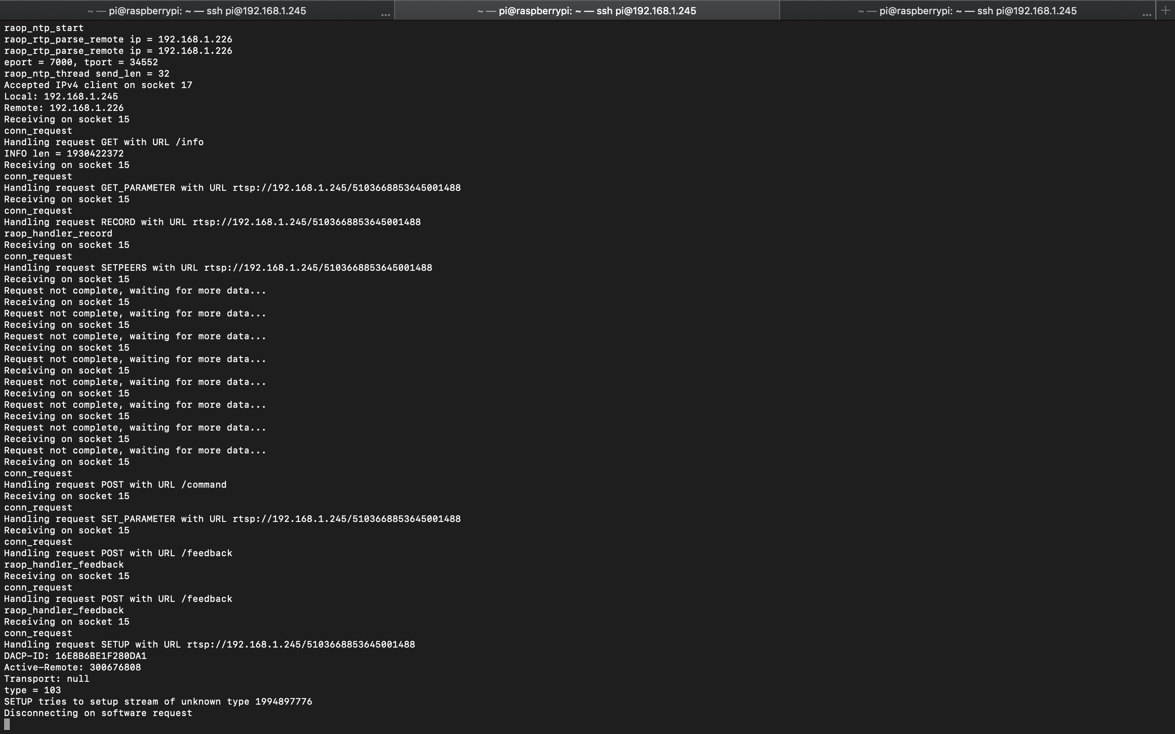Click the 'Remote: 192.168.1.226' line
The image size is (1175, 734).
pyautogui.click(x=64, y=108)
